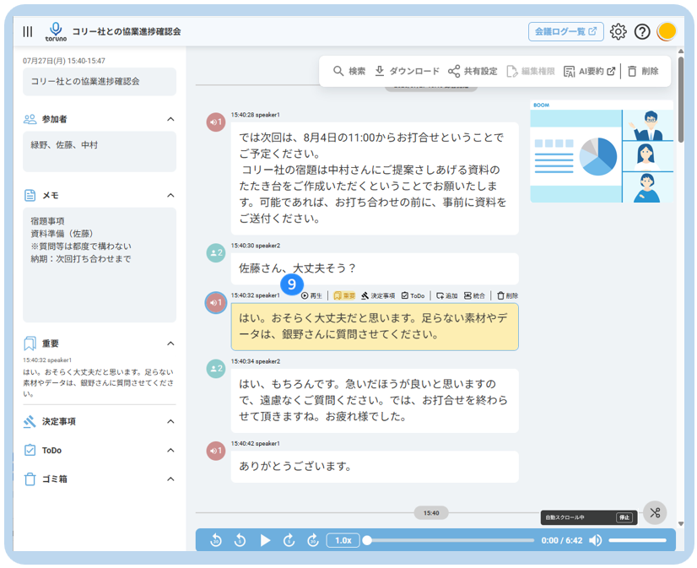Click the 重要 entry in the sidebar
The image size is (697, 568).
[99, 378]
